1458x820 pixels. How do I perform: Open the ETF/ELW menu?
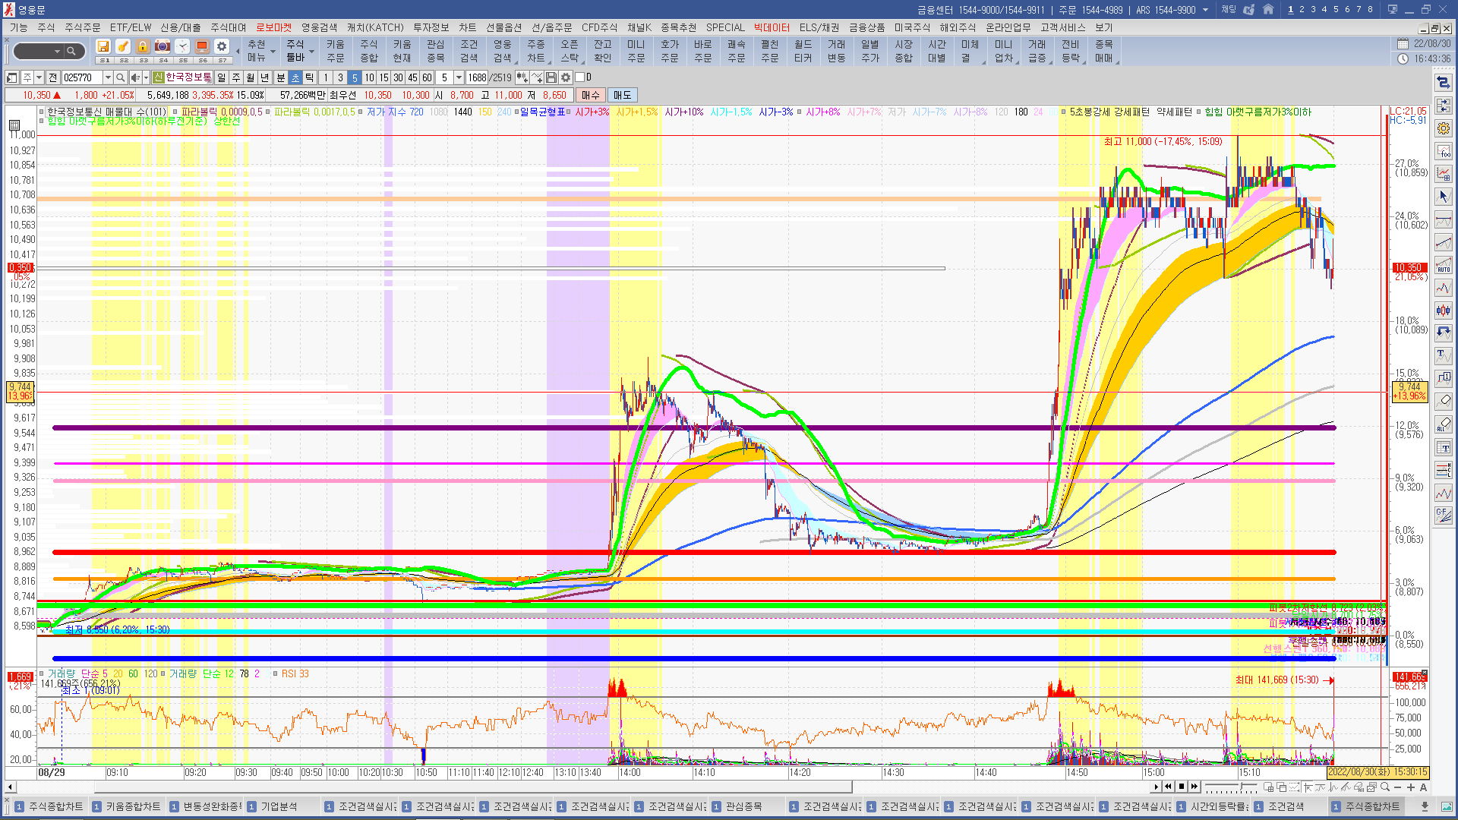tap(131, 27)
